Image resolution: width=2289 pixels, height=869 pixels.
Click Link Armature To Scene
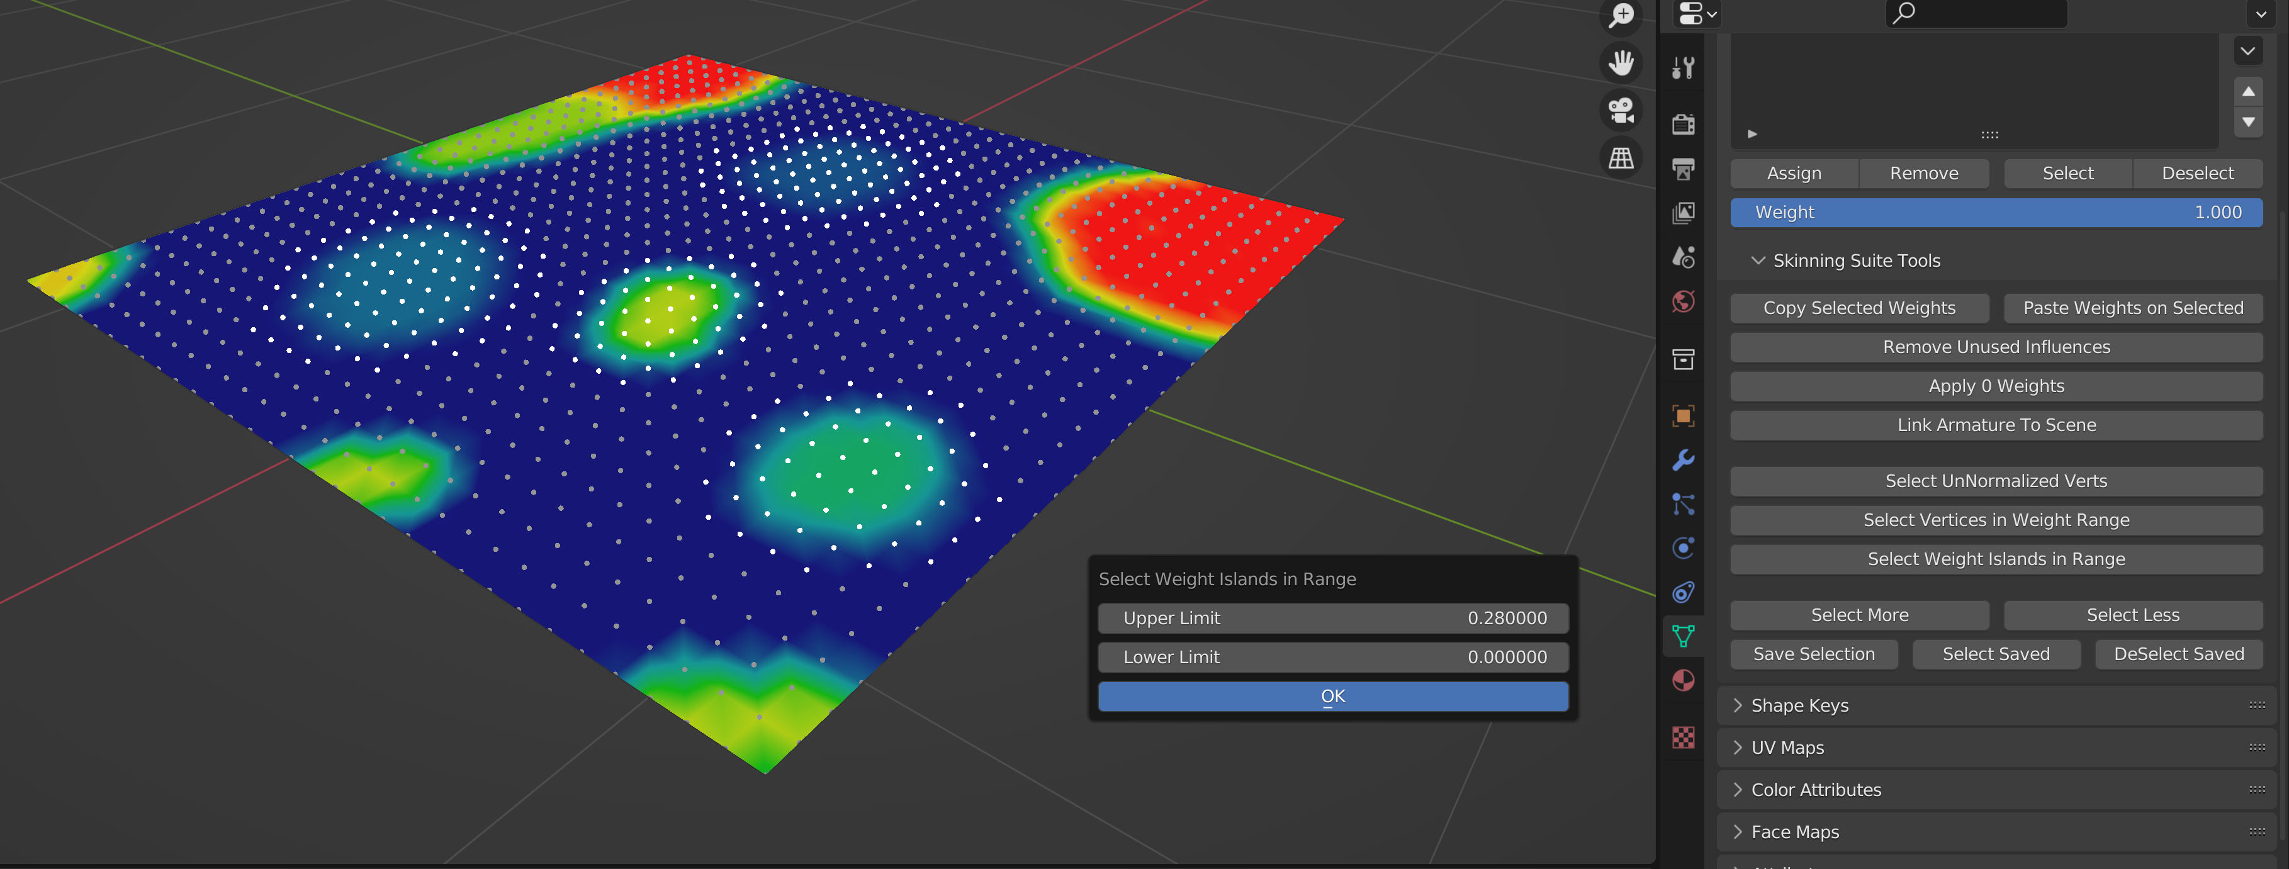[x=1996, y=425]
